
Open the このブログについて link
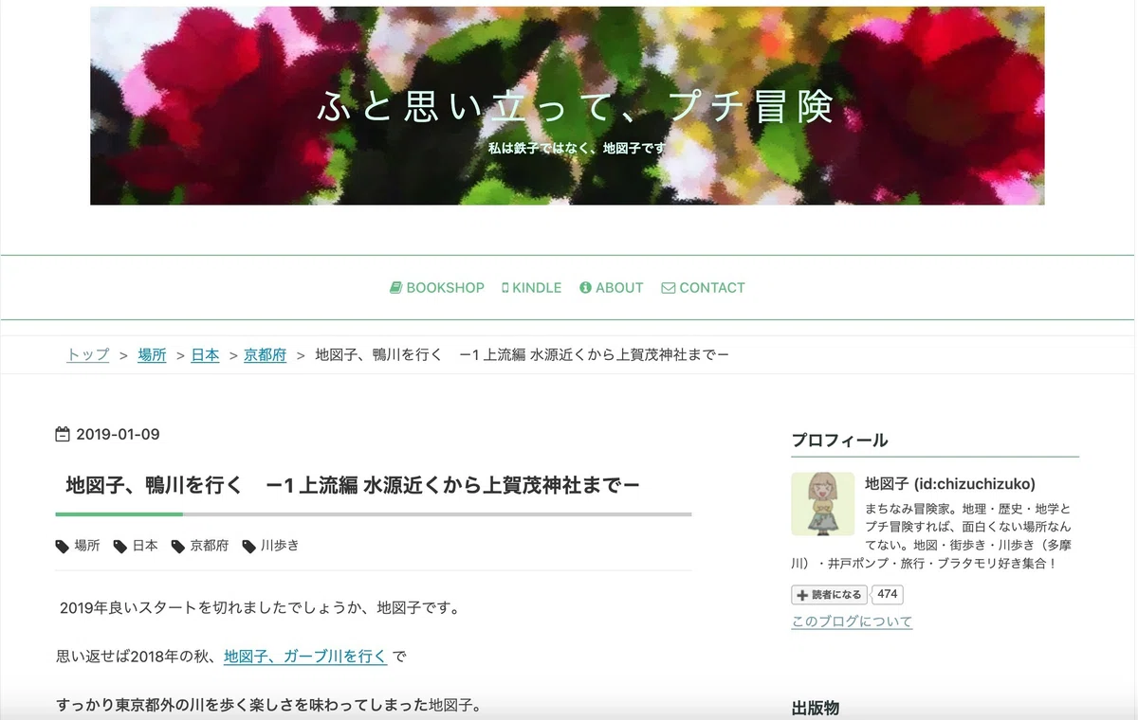pos(853,621)
